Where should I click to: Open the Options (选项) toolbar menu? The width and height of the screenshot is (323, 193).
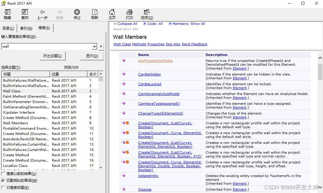[147, 14]
